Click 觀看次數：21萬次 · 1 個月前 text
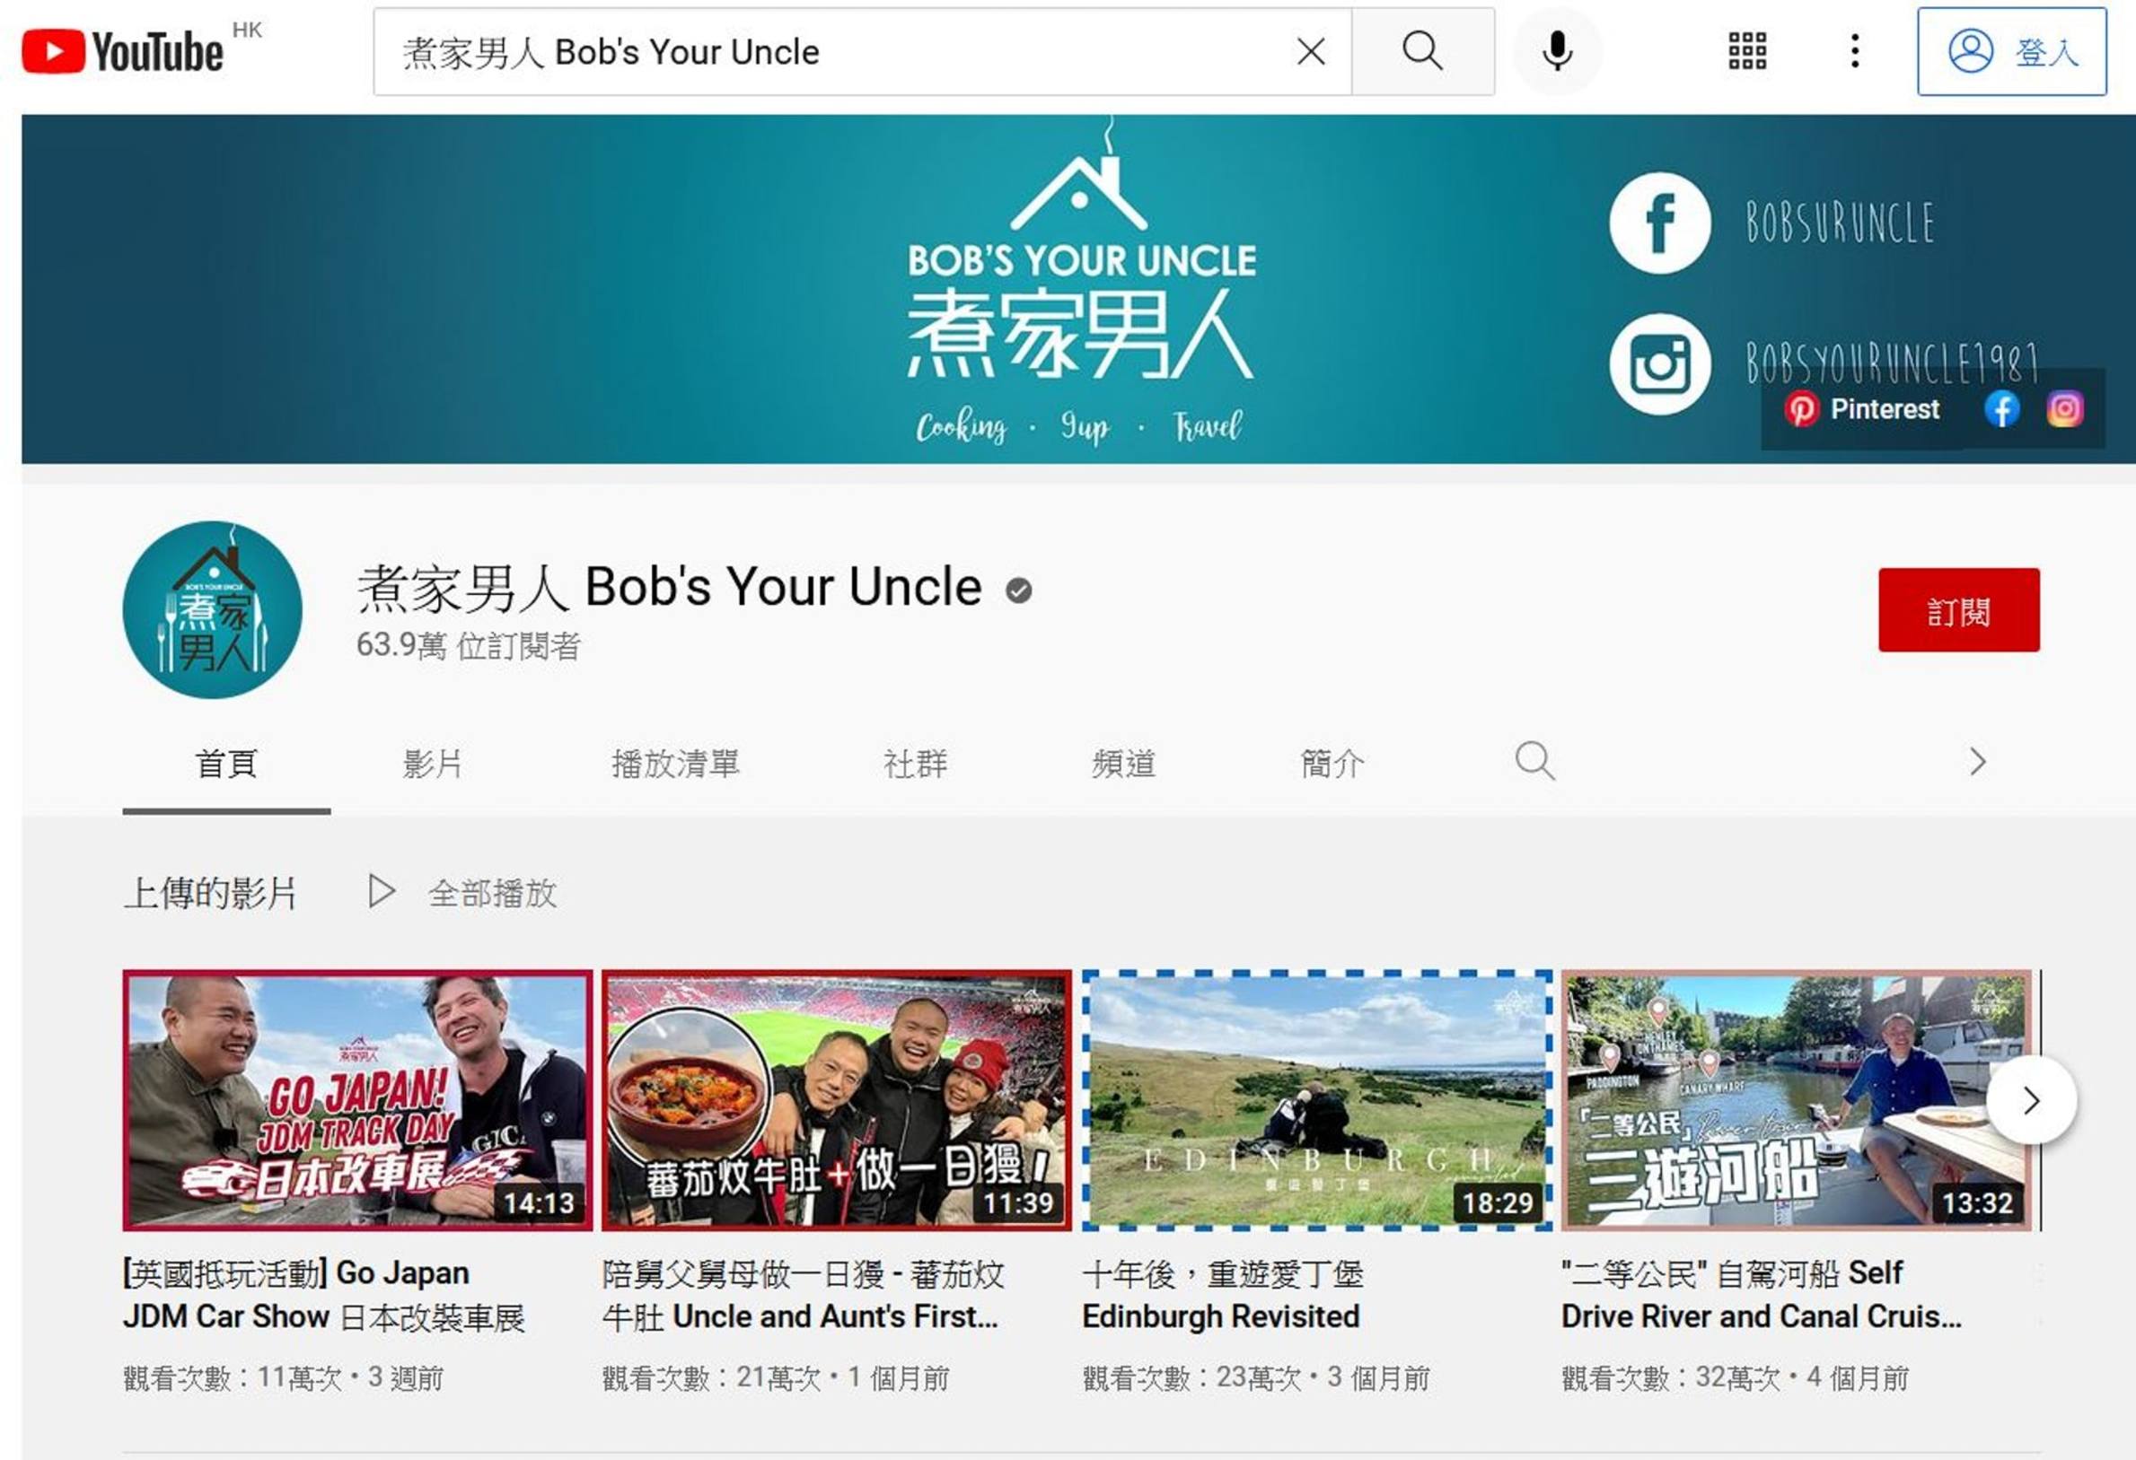 776,1377
